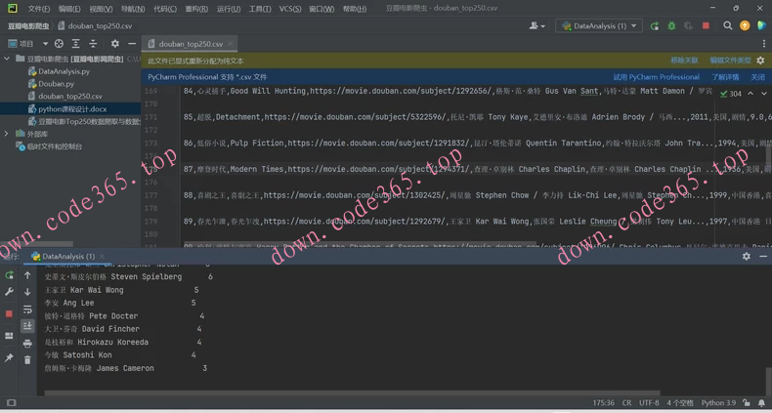Screen dimensions: 772x413
Task: Click the 移除关联 link in the banner
Action: pyautogui.click(x=684, y=61)
